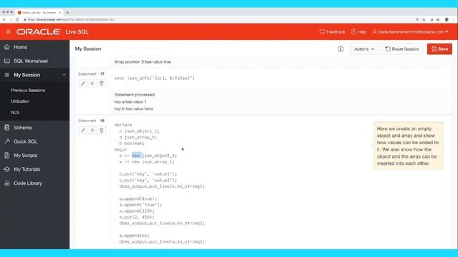Image resolution: width=458 pixels, height=257 pixels.
Task: Click the My Tutorials graduation icon
Action: [x=7, y=169]
